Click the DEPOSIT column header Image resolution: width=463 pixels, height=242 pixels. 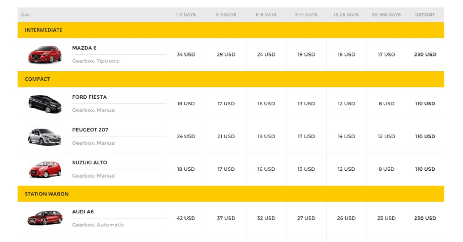coord(425,15)
